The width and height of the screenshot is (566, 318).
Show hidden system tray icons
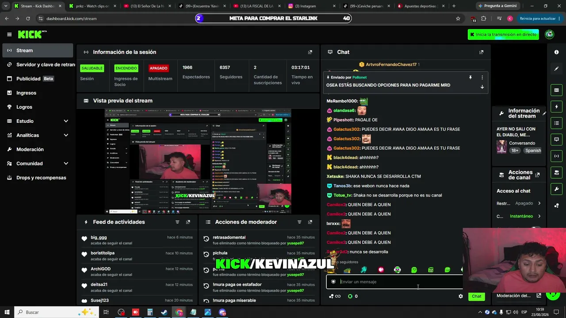click(480, 312)
